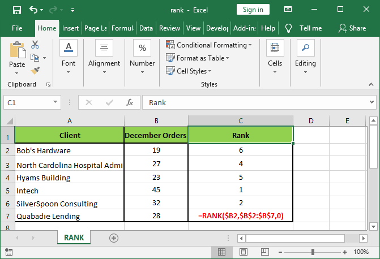The height and width of the screenshot is (259, 380).
Task: Click the macro recording status bar icon
Action: (8, 252)
